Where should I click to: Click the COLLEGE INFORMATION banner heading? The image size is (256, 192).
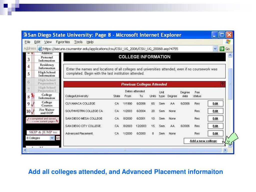click(144, 57)
